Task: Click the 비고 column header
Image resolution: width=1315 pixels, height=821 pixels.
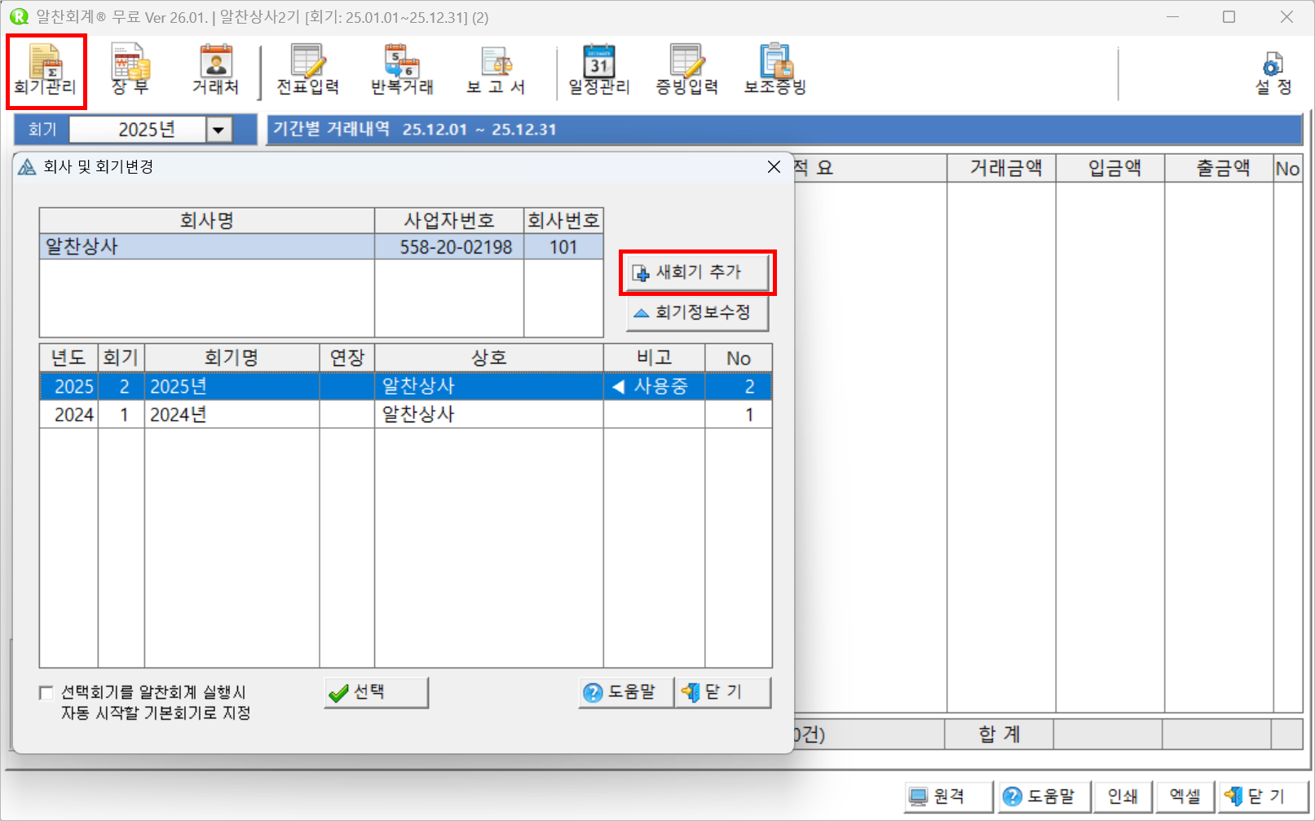Action: (x=654, y=358)
